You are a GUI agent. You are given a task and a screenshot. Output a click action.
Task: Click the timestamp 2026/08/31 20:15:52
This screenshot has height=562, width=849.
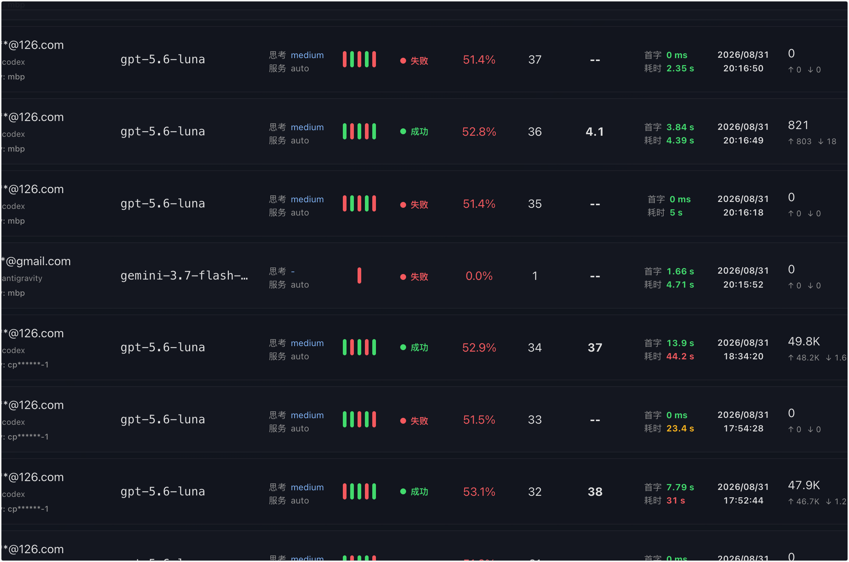[x=743, y=278]
